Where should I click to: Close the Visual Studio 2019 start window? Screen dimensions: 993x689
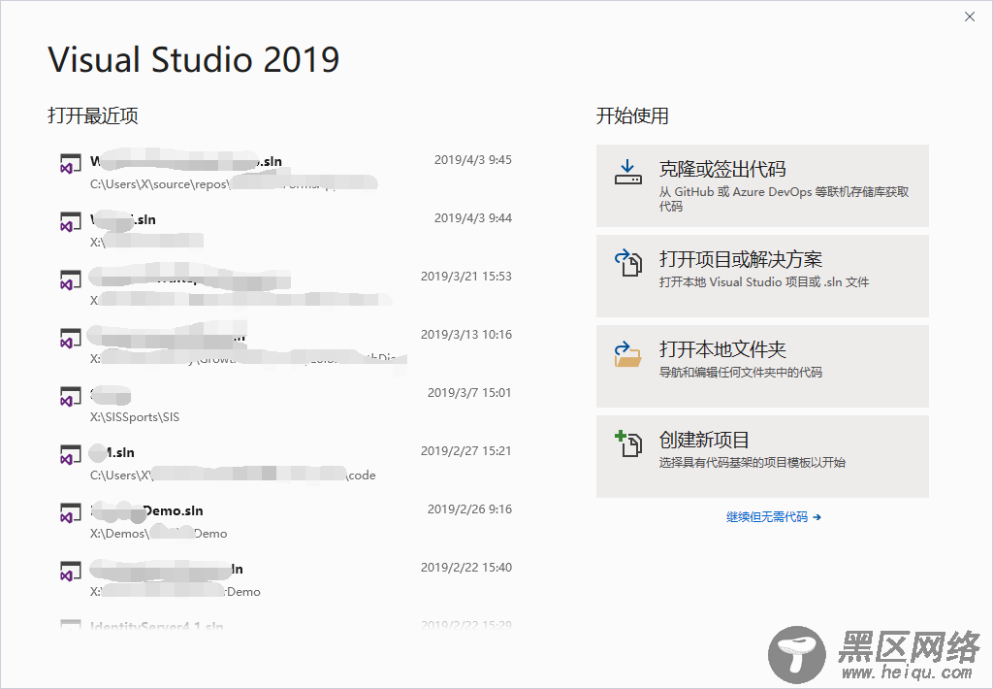970,17
